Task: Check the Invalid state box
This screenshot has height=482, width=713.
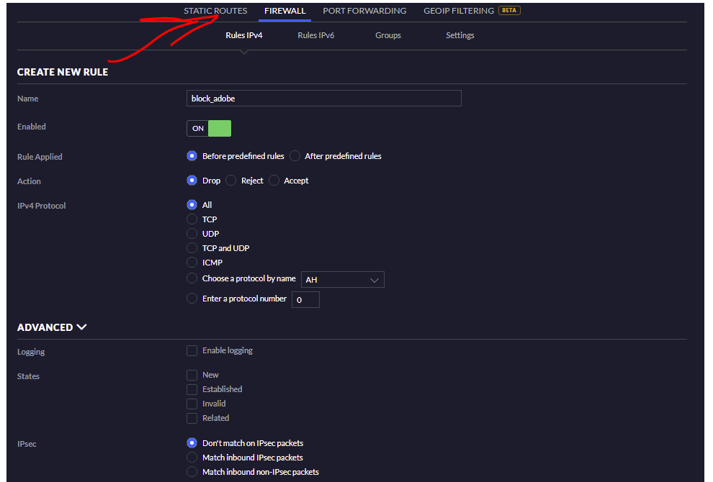Action: pos(192,404)
